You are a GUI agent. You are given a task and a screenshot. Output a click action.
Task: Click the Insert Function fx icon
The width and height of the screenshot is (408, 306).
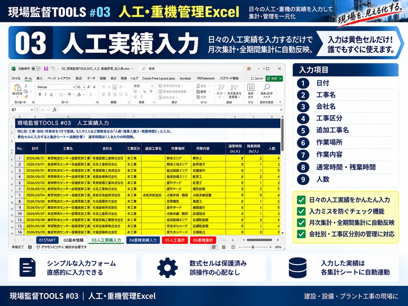[x=55, y=110]
